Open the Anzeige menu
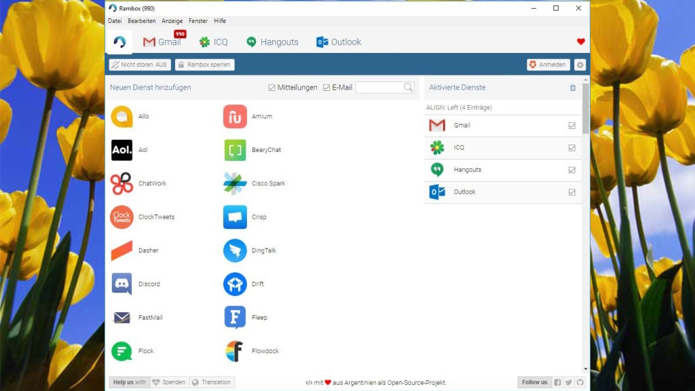Viewport: 695px width, 391px height. pyautogui.click(x=172, y=21)
